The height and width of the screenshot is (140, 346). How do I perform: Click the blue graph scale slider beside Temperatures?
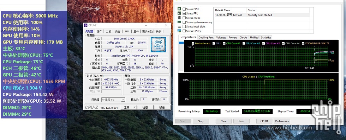[x=181, y=43]
